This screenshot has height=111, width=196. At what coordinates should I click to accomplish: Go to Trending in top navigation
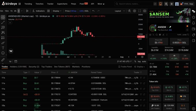pyautogui.click(x=28, y=4)
